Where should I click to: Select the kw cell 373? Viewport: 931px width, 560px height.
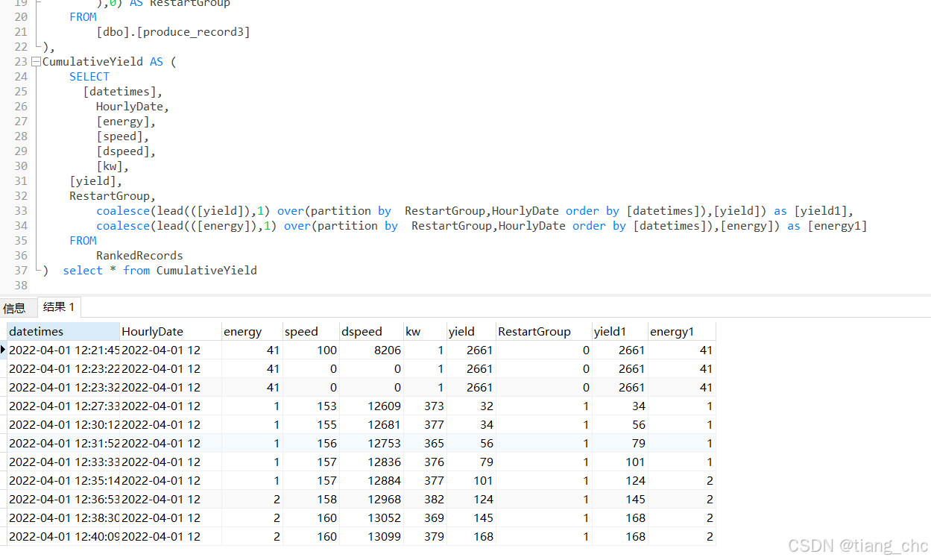[425, 406]
